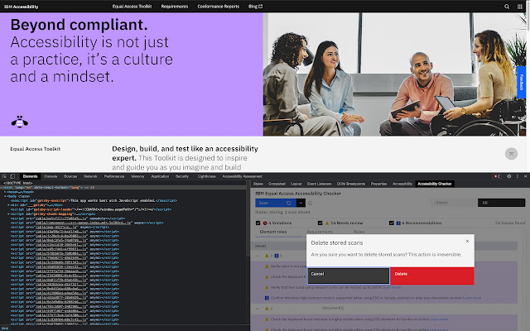530x331 pixels.
Task: Cancel the delete stored scans dialog
Action: [x=348, y=273]
